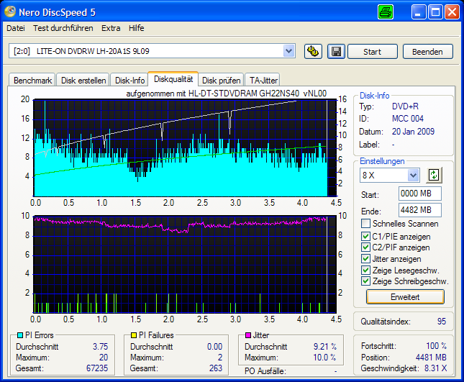This screenshot has height=382, width=464.
Task: Open the Extra menu
Action: pyautogui.click(x=111, y=28)
